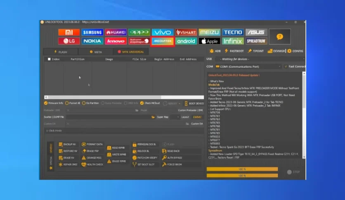
Task: Click the HEALTH CHECK button
Action: click(92, 164)
